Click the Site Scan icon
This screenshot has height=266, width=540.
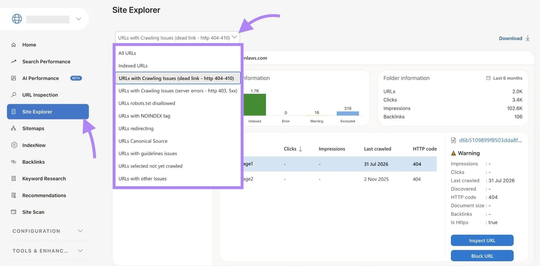coord(13,212)
